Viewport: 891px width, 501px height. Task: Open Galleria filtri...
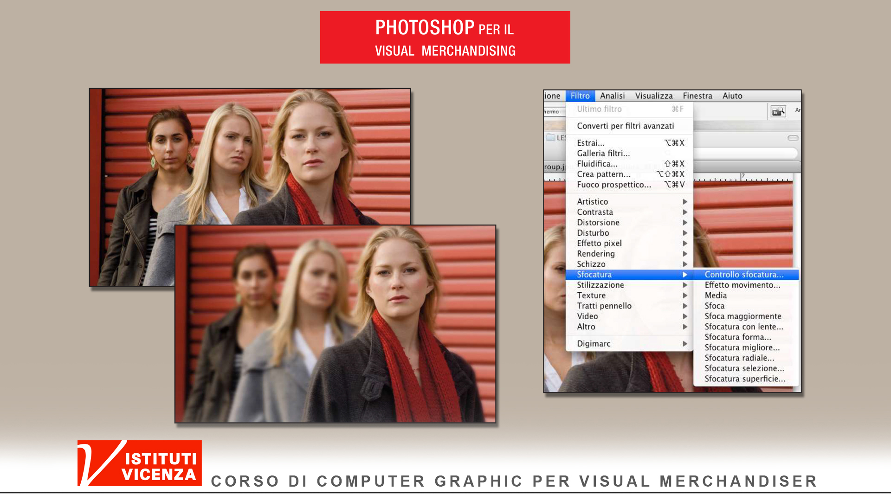pyautogui.click(x=629, y=154)
